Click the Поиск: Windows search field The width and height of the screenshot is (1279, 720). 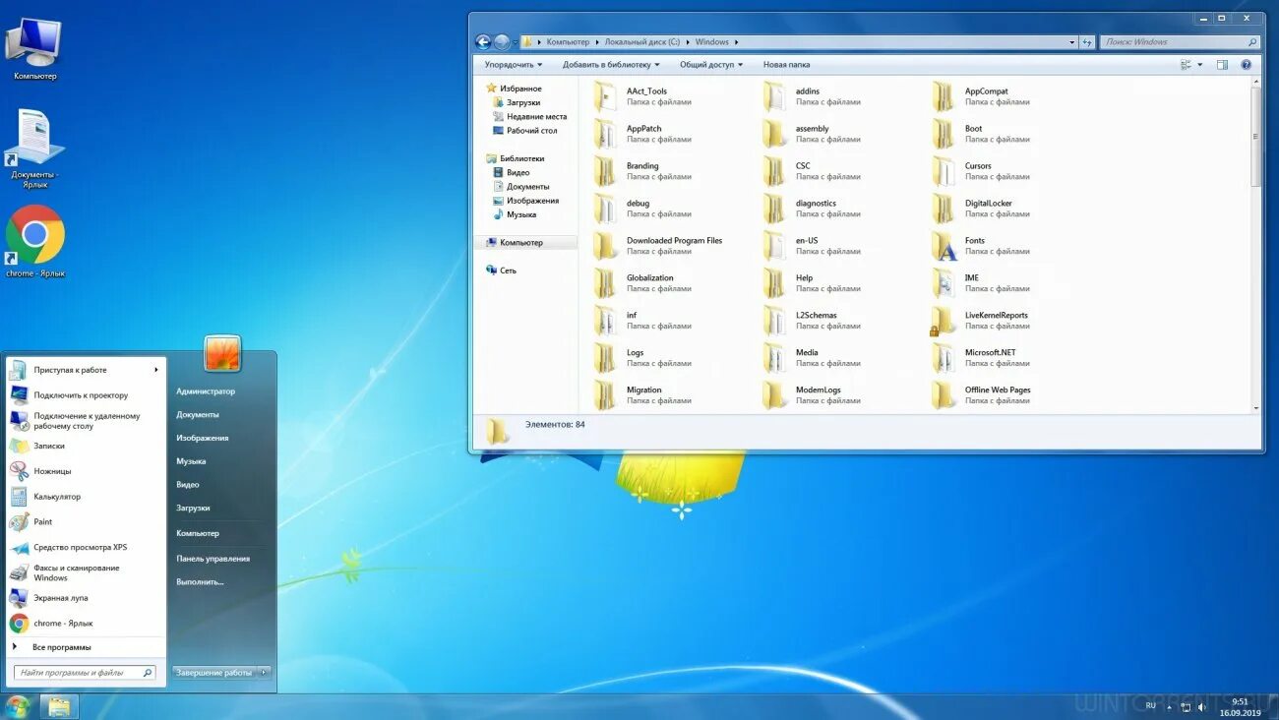pyautogui.click(x=1179, y=42)
